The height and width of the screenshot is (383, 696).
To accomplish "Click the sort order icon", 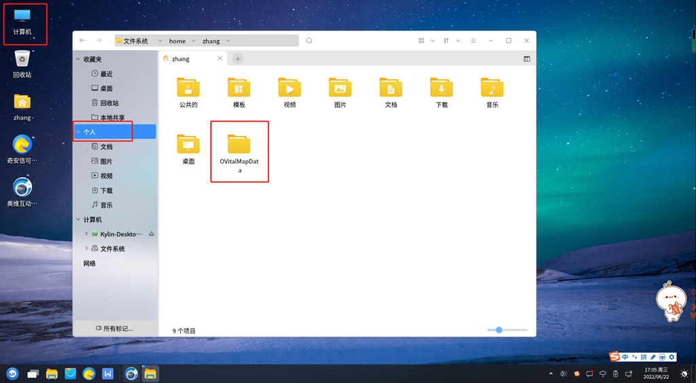I will click(447, 41).
